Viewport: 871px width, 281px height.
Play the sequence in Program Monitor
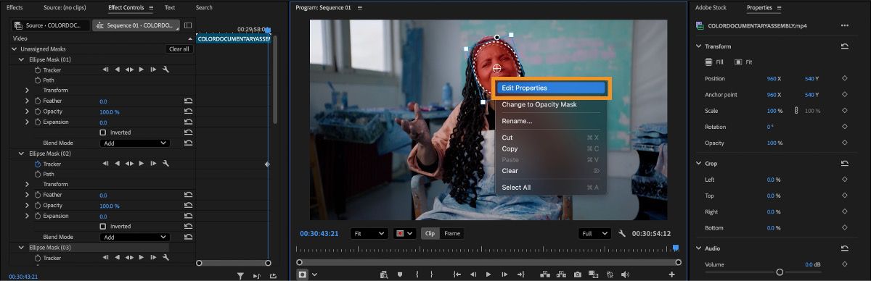click(x=488, y=274)
